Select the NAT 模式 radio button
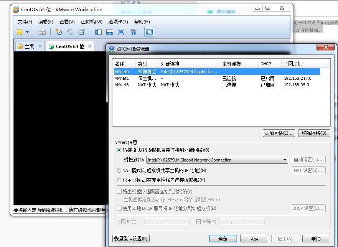 (x=119, y=170)
